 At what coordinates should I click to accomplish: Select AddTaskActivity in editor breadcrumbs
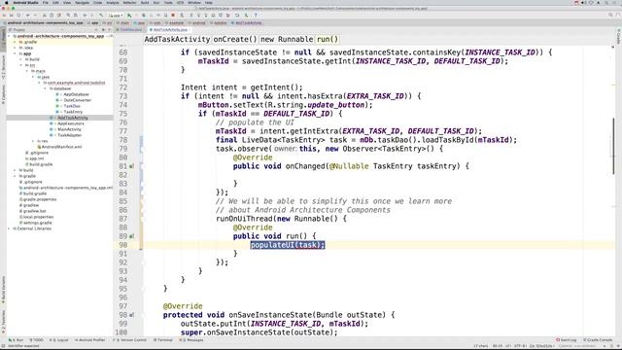pyautogui.click(x=177, y=39)
